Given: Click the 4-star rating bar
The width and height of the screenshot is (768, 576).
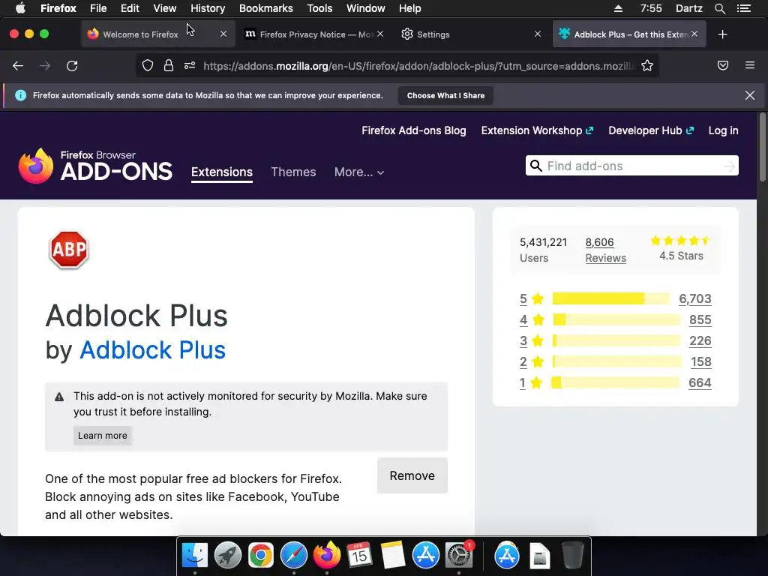Looking at the screenshot, I should [616, 319].
